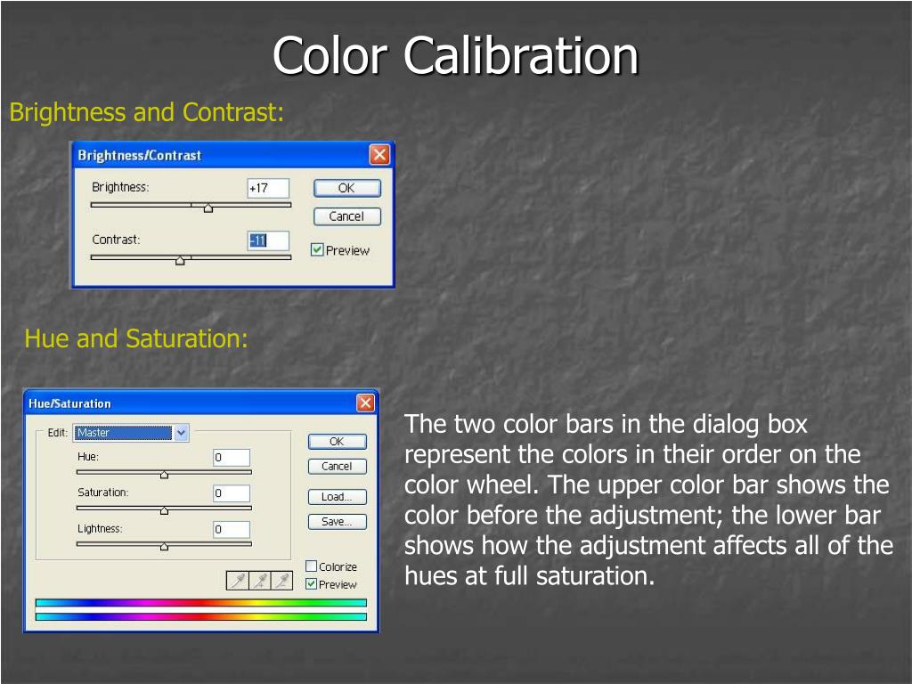Click the Hue slider handle
Screen dimensions: 912x684
coord(164,475)
